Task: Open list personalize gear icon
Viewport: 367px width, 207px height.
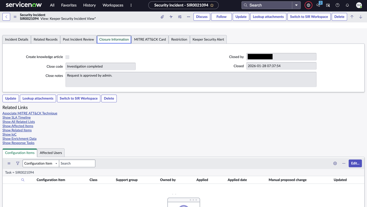Action: (335, 163)
